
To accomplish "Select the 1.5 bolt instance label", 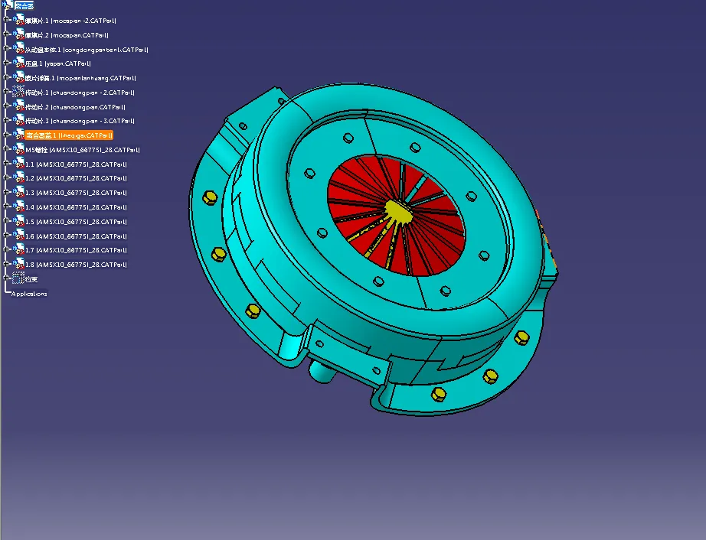I will point(76,222).
